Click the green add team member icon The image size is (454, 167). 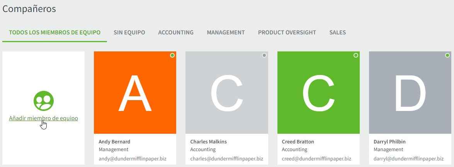coord(43,101)
